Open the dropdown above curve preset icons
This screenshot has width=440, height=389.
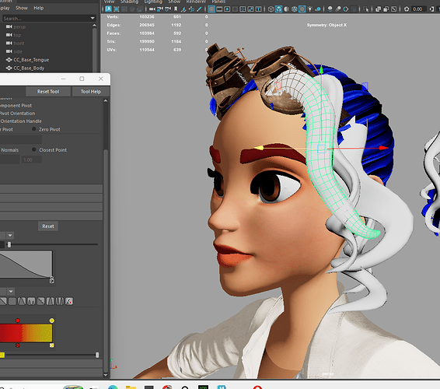click(x=11, y=291)
